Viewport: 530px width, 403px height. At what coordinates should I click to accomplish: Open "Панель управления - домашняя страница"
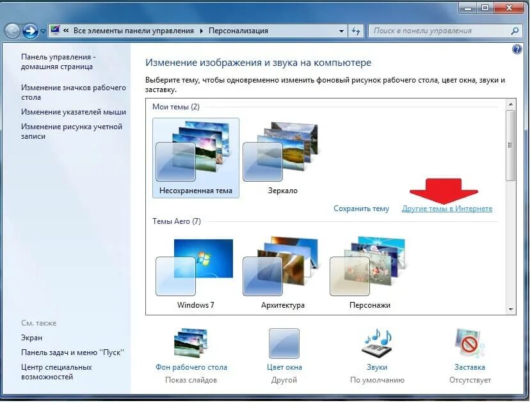coord(58,61)
